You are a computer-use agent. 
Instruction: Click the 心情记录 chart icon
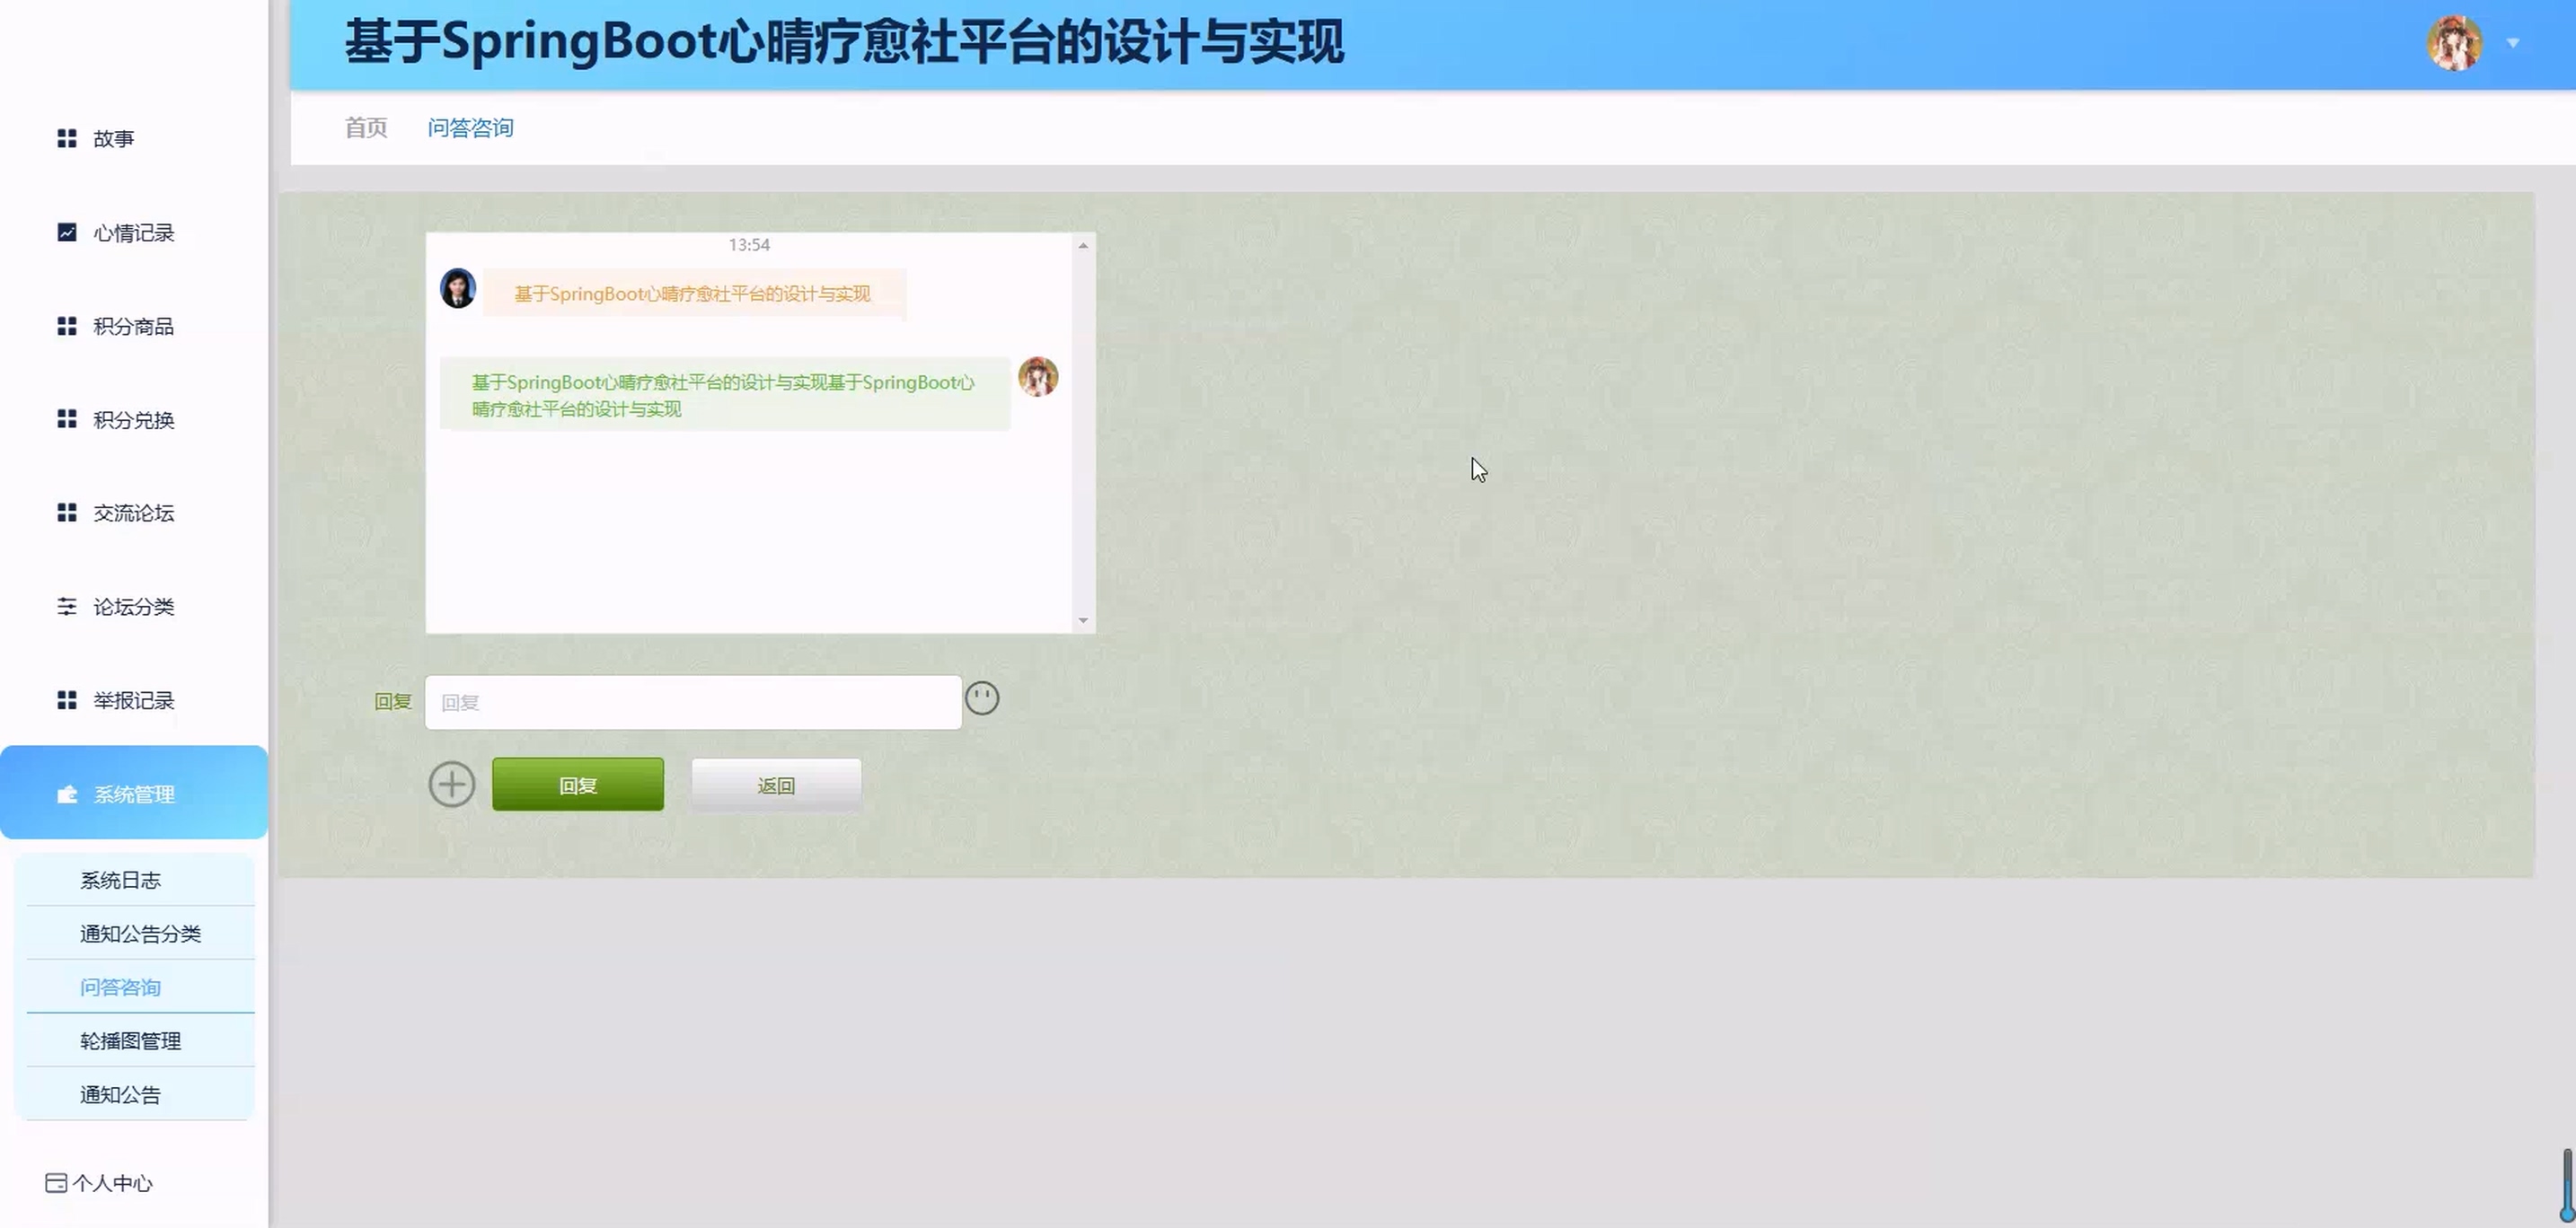pos(67,232)
